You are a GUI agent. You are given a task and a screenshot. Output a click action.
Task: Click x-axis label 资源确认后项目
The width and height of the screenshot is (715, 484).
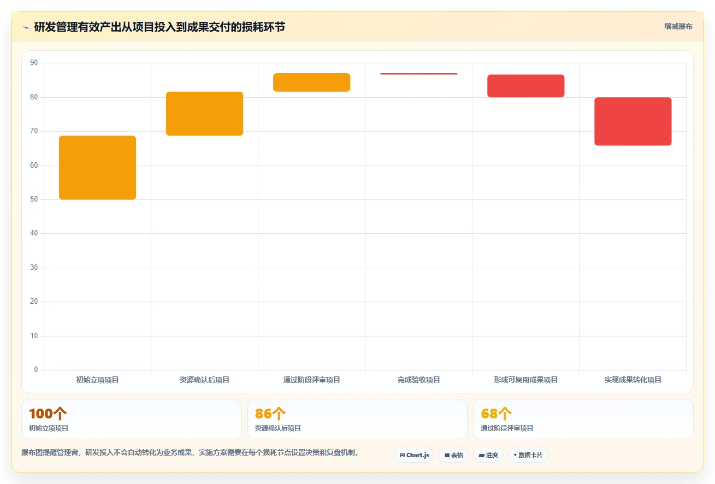pyautogui.click(x=204, y=380)
